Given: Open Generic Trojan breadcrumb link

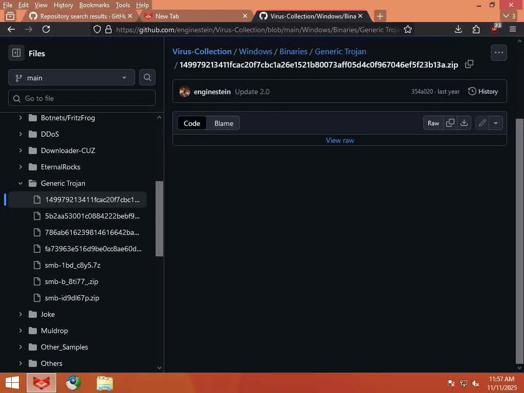Looking at the screenshot, I should 340,52.
